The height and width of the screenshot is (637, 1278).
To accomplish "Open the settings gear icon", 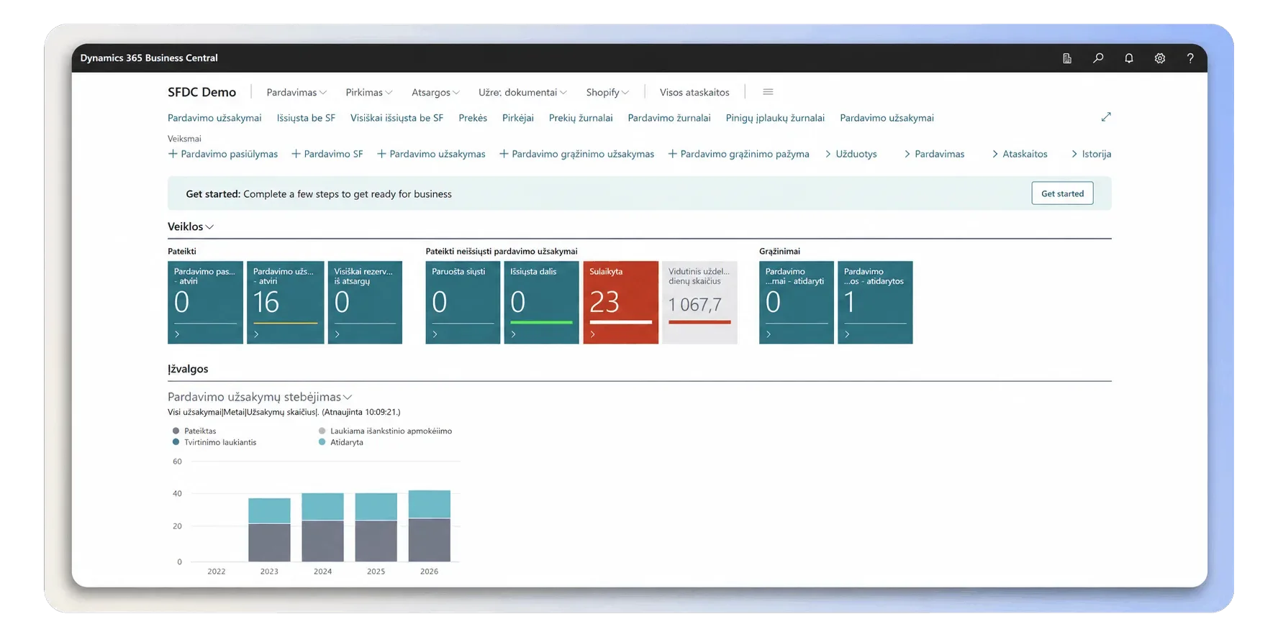I will (1160, 58).
